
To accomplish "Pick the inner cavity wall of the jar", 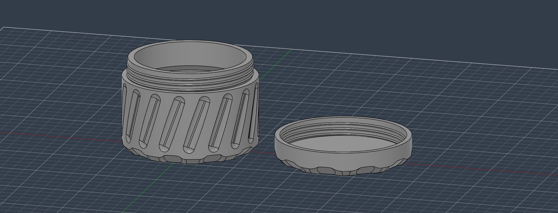I will (190, 57).
